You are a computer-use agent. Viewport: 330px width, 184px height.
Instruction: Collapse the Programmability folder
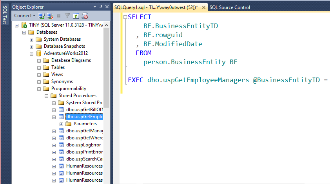39,89
